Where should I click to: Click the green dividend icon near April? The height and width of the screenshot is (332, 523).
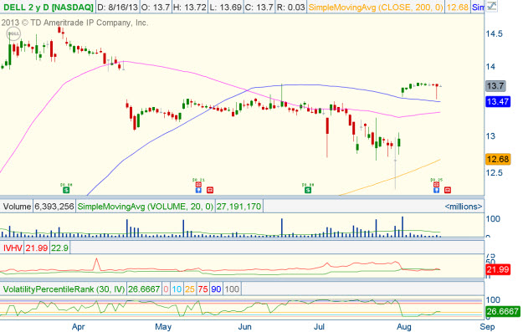(x=66, y=190)
